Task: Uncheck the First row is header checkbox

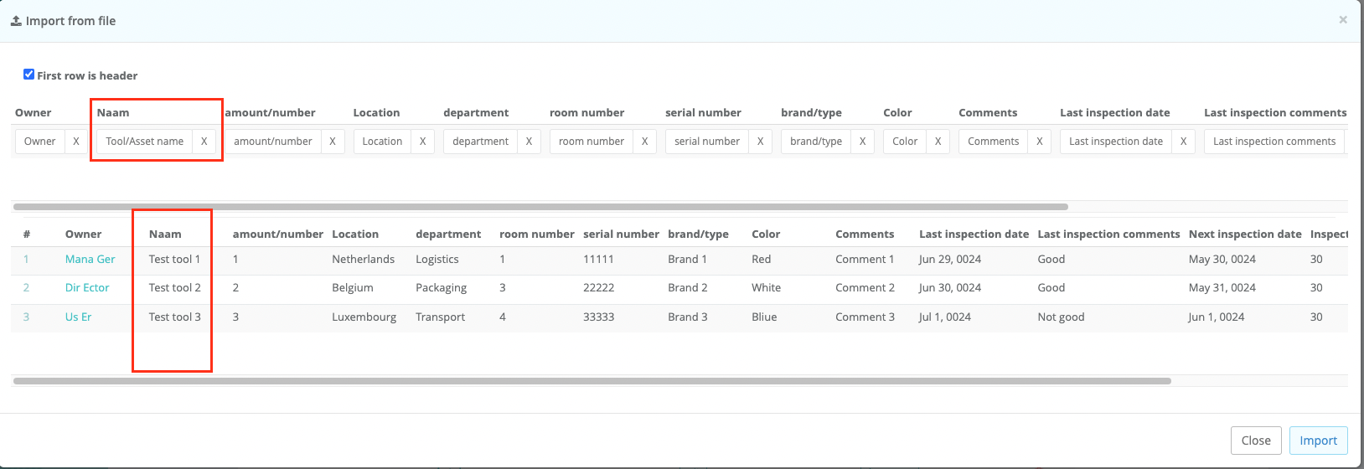Action: pos(28,75)
